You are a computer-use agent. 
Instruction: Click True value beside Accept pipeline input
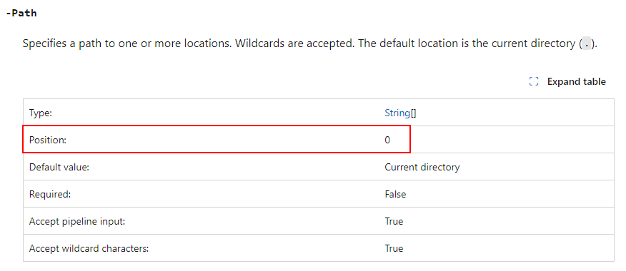click(394, 221)
